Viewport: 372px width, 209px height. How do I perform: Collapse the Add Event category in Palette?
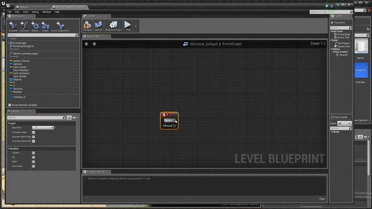pos(331,31)
